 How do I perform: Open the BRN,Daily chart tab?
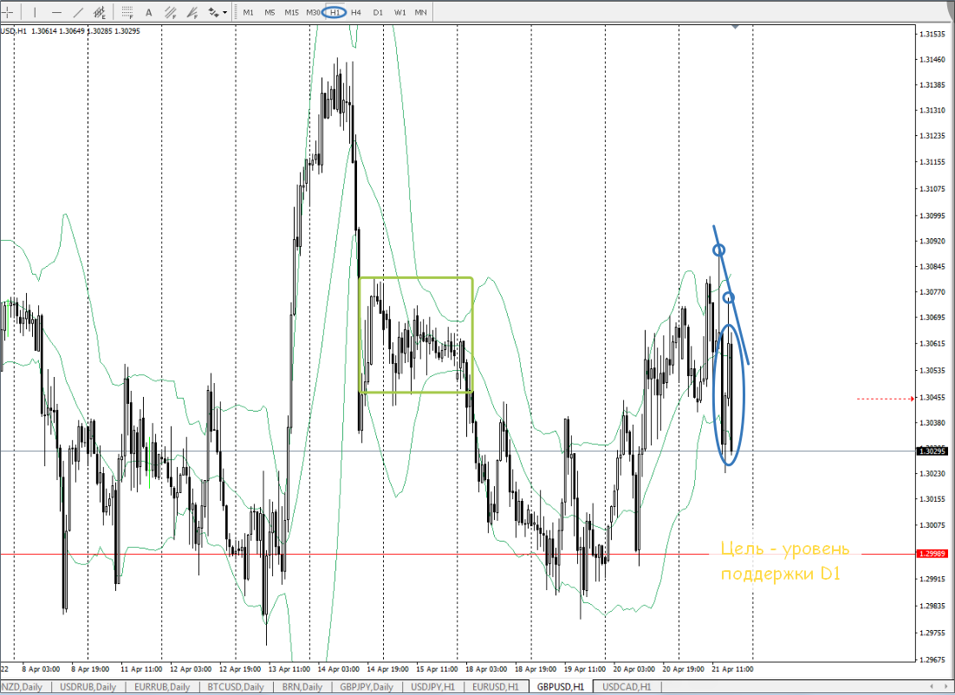(302, 687)
